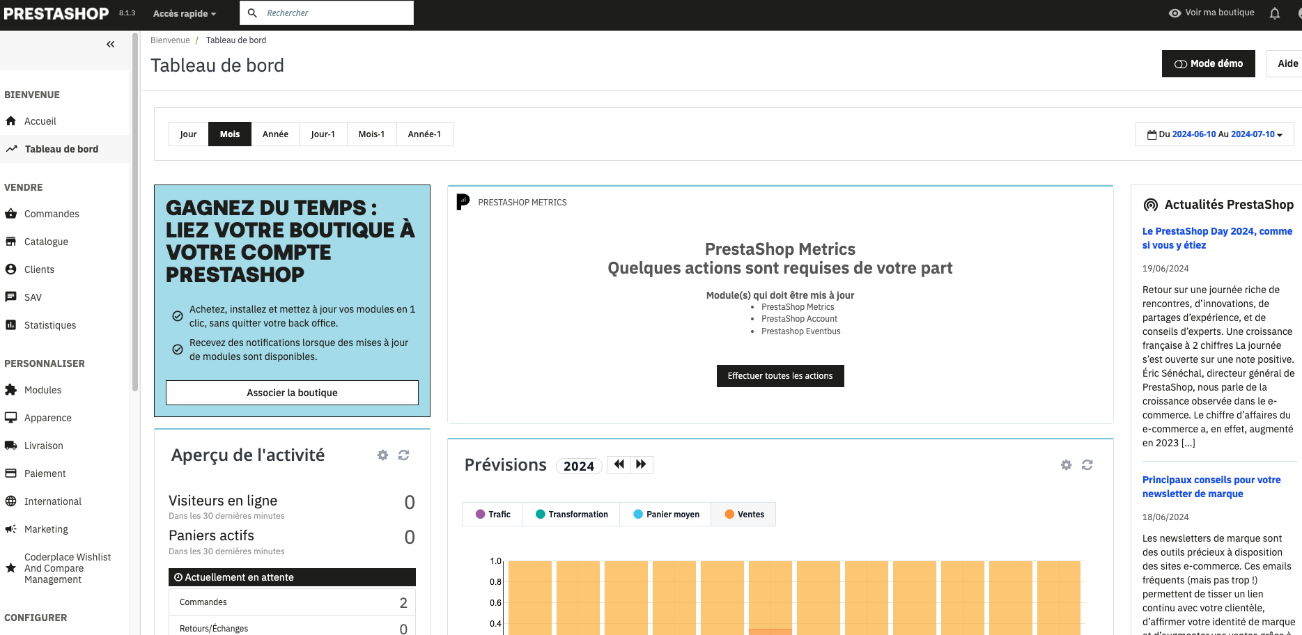Viewport: 1302px width, 635px height.
Task: Click the PrestaShop Metrics logo icon
Action: point(463,202)
